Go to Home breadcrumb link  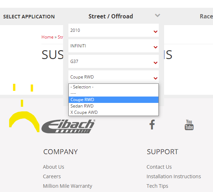[47, 37]
